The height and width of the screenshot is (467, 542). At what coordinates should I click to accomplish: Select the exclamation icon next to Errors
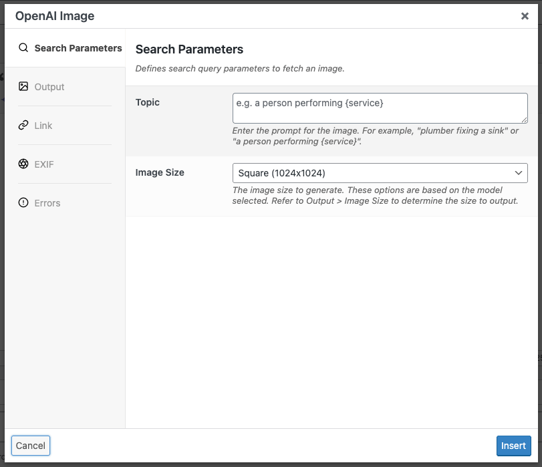tap(23, 202)
